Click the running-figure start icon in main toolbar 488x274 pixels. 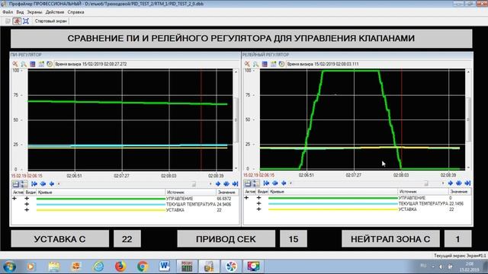17,21
